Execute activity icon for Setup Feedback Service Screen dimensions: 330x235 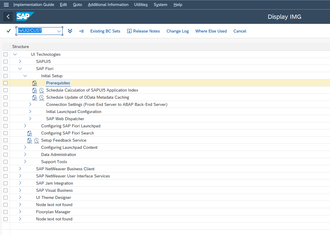click(x=37, y=140)
